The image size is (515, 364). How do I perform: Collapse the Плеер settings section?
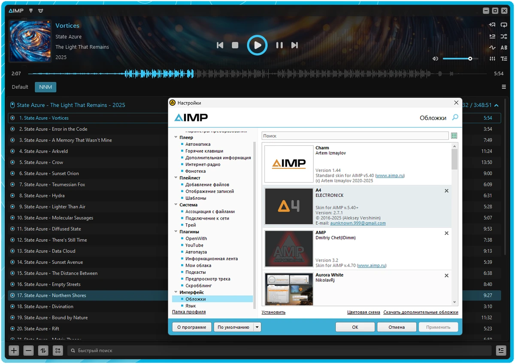click(x=176, y=138)
